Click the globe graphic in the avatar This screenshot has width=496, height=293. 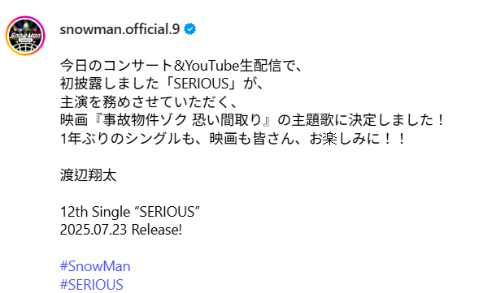(x=25, y=47)
